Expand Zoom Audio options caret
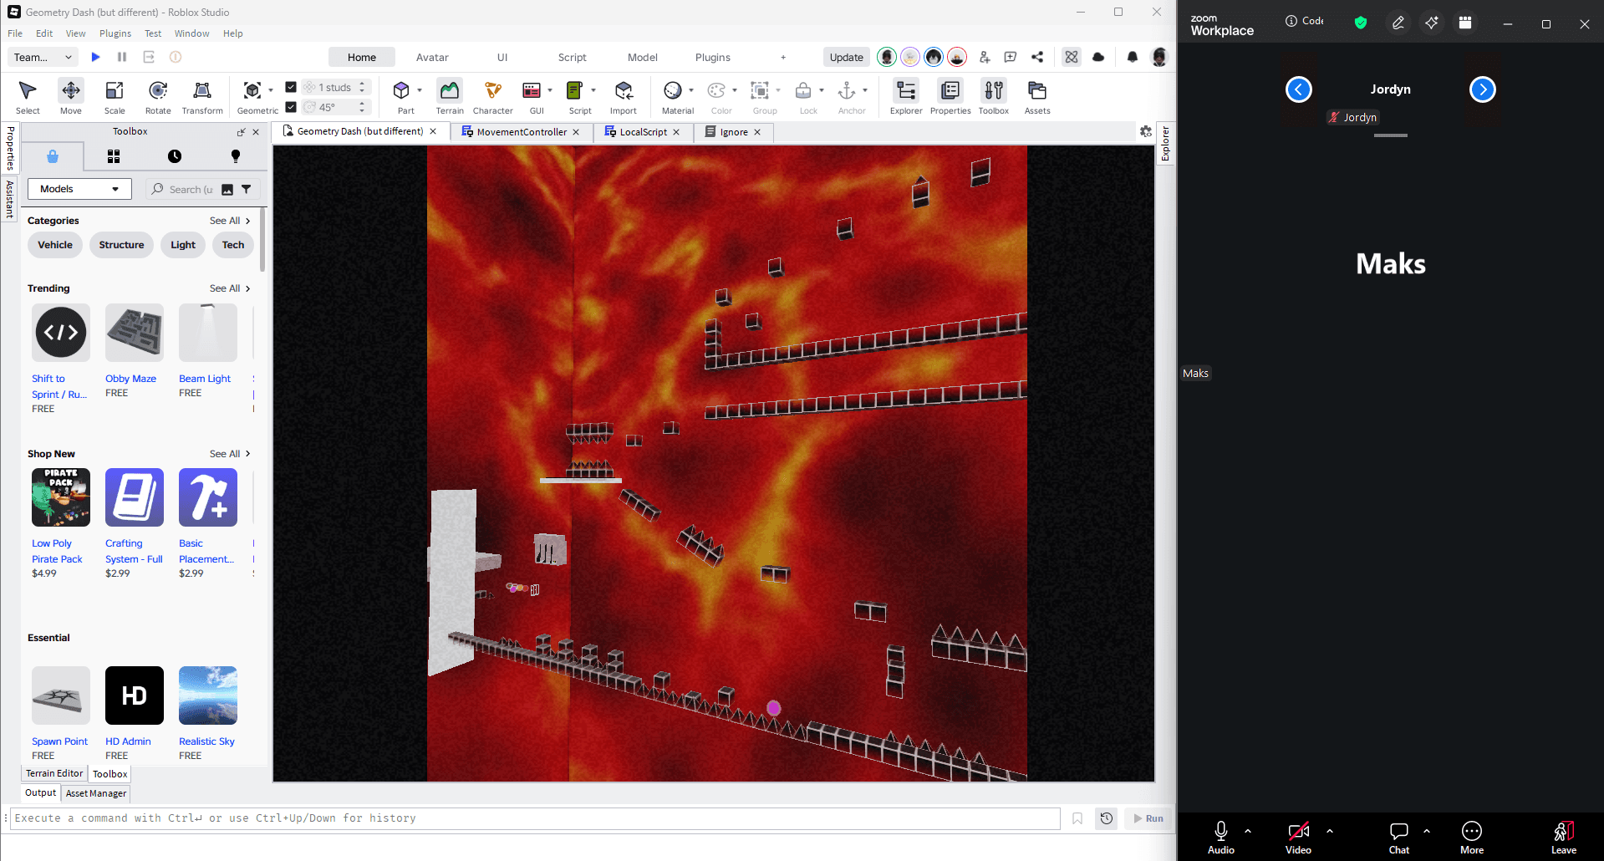The width and height of the screenshot is (1604, 861). pyautogui.click(x=1248, y=831)
